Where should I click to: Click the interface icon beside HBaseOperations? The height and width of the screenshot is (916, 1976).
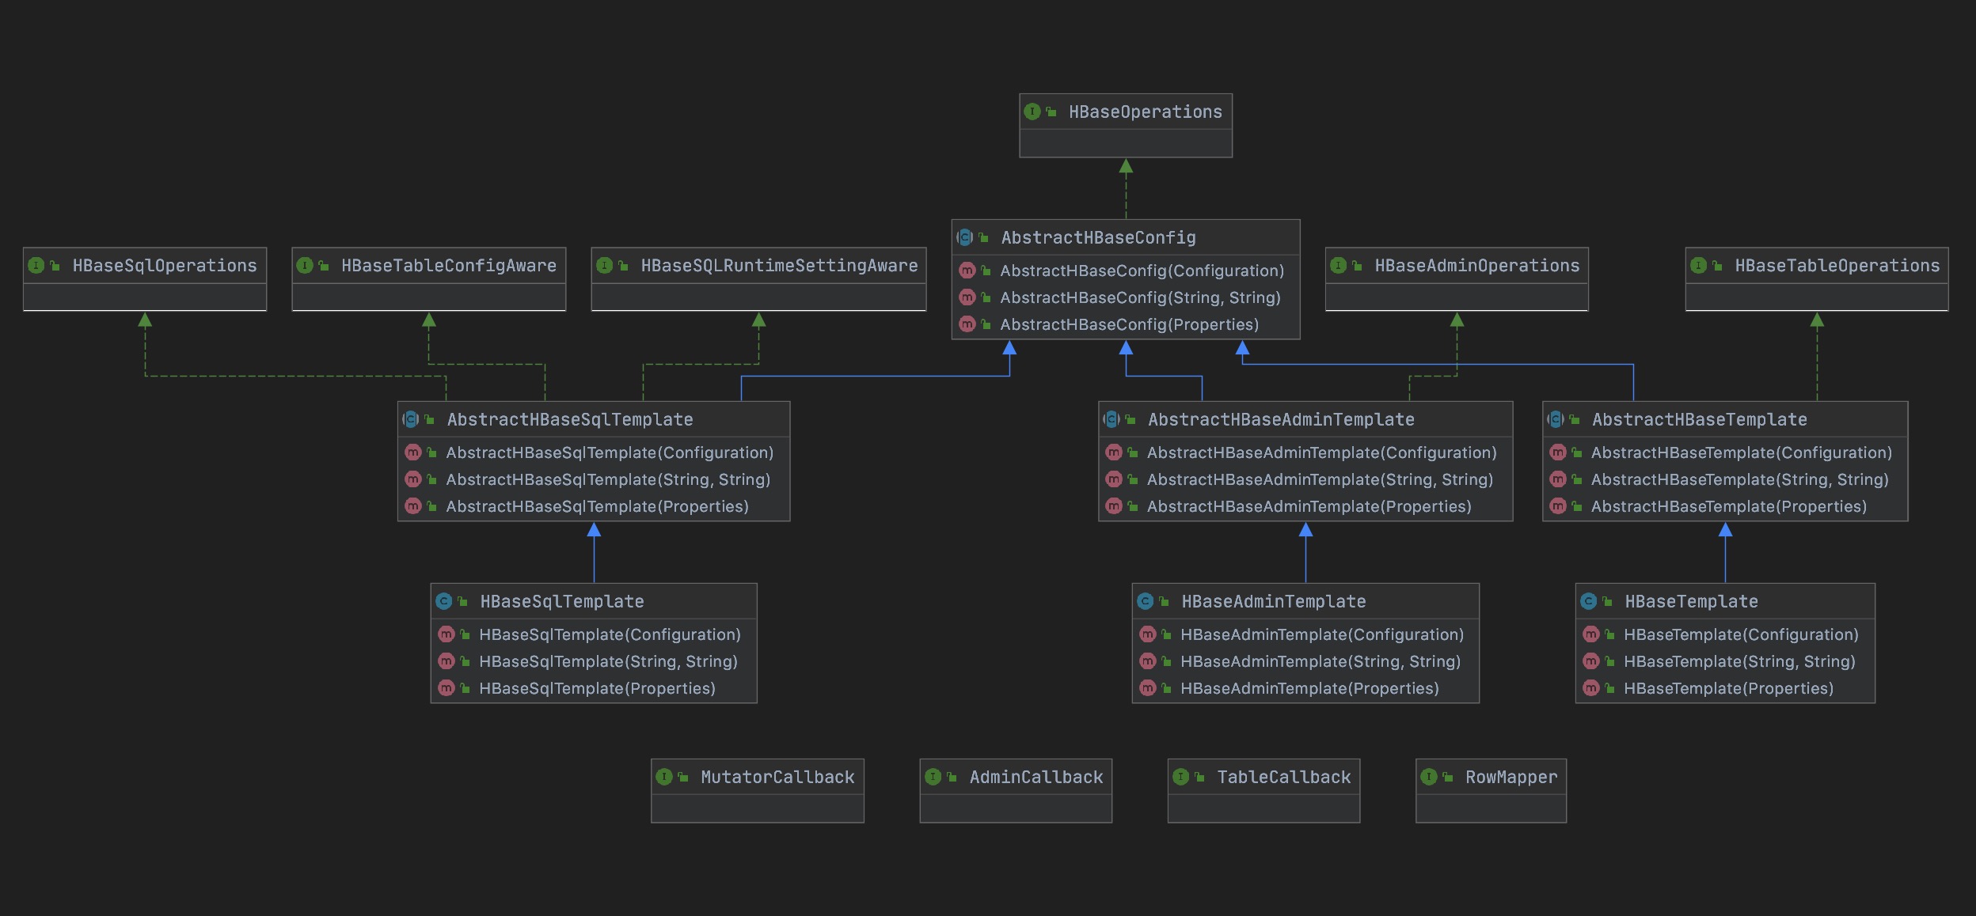pos(1032,112)
